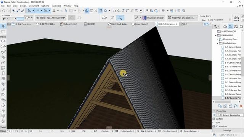The height and width of the screenshot is (137, 244).
Task: Collapse the Roof drainage folder
Action: coord(217,43)
